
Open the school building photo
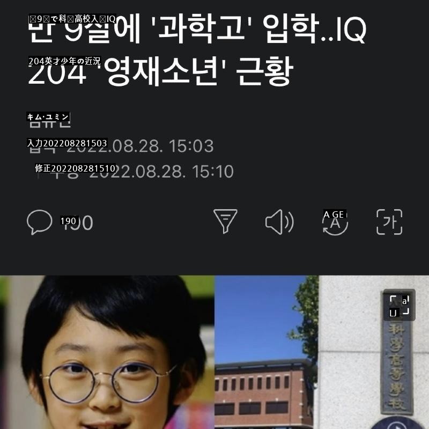pos(267,352)
